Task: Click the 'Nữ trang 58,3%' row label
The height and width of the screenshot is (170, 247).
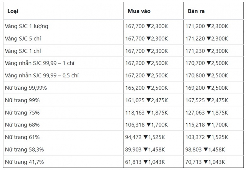Action: tap(24, 150)
